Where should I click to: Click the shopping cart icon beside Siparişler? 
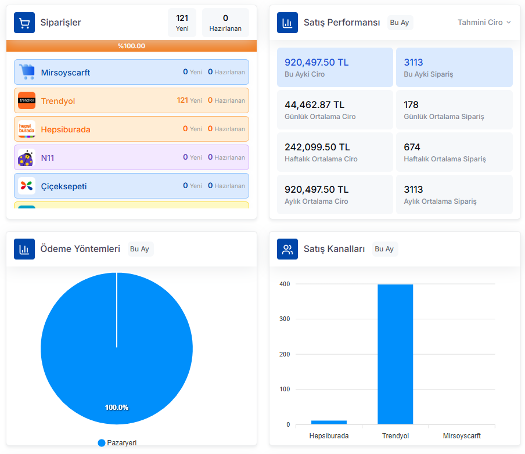pyautogui.click(x=24, y=23)
